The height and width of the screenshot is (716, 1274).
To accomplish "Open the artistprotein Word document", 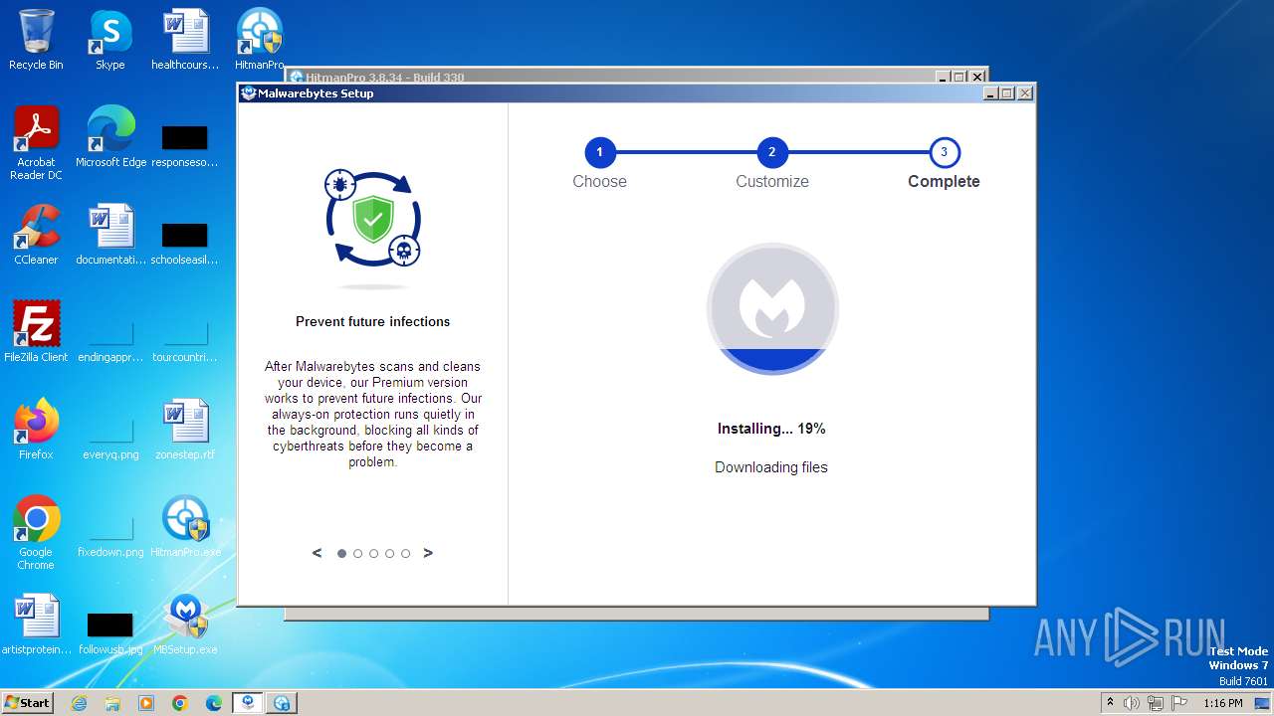I will point(36,625).
